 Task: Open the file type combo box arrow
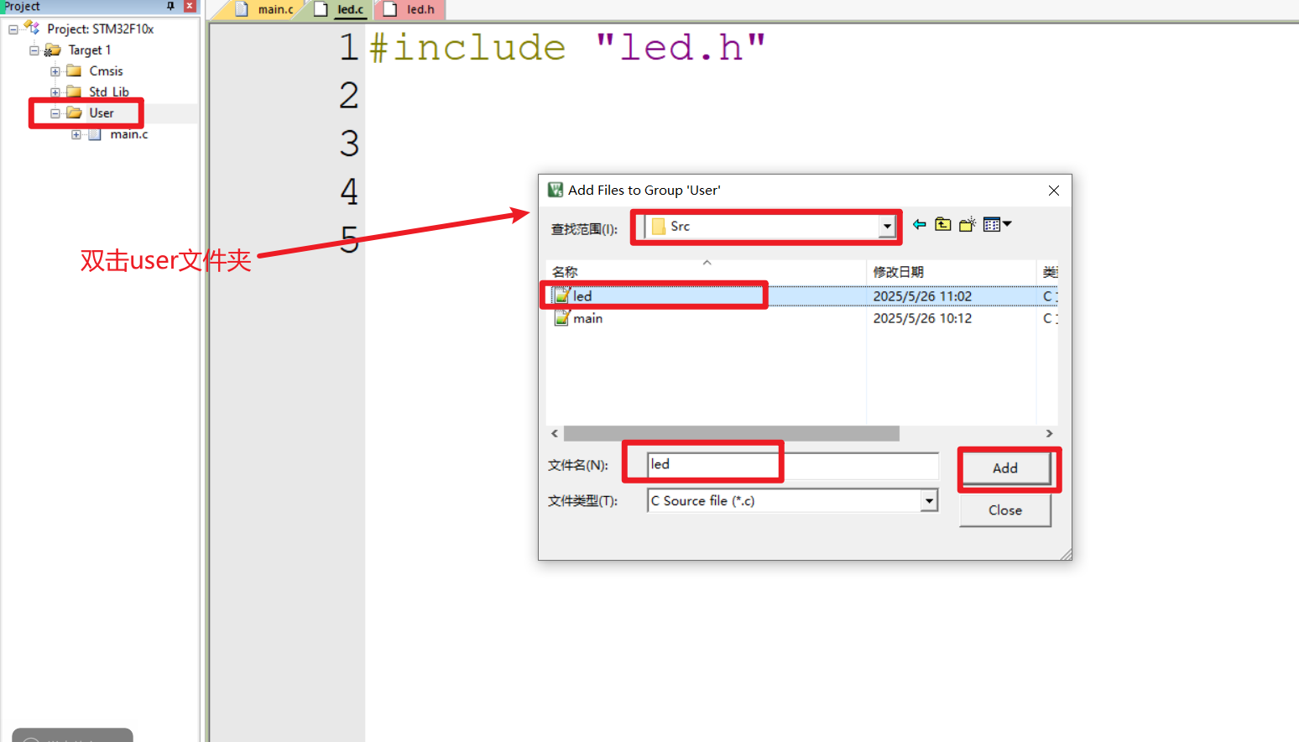(x=929, y=501)
